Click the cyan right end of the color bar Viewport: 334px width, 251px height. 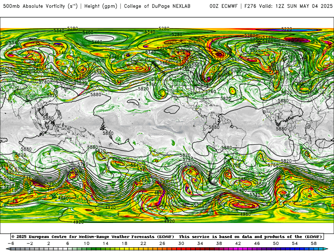point(325,249)
